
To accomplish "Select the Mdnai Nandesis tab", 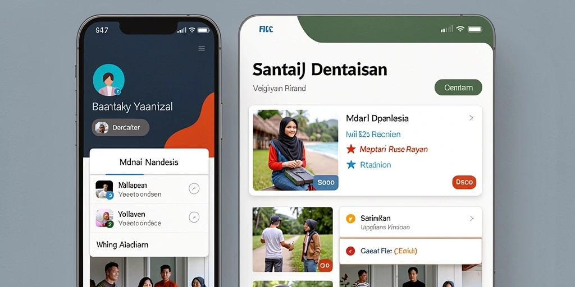I will pos(149,162).
